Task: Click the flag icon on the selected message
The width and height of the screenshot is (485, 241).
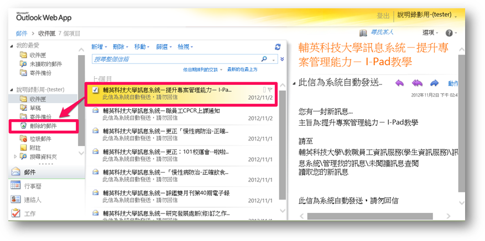Action: tap(270, 90)
